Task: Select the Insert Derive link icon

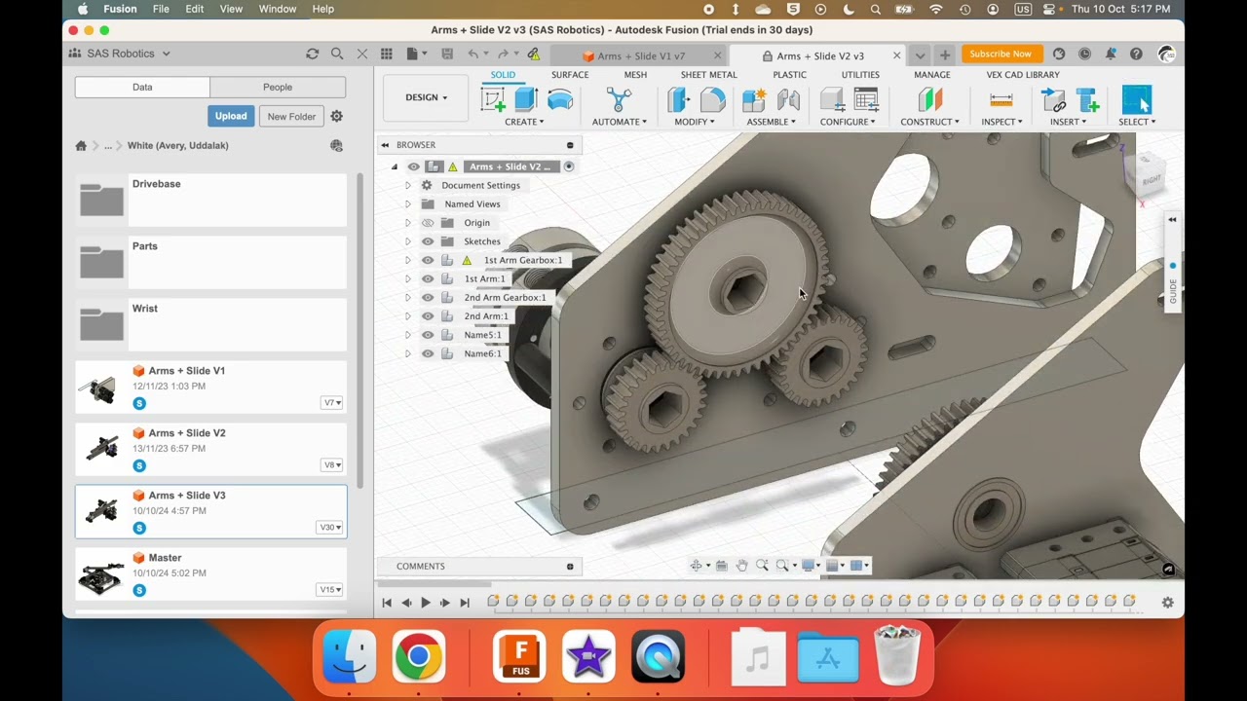Action: (1053, 99)
